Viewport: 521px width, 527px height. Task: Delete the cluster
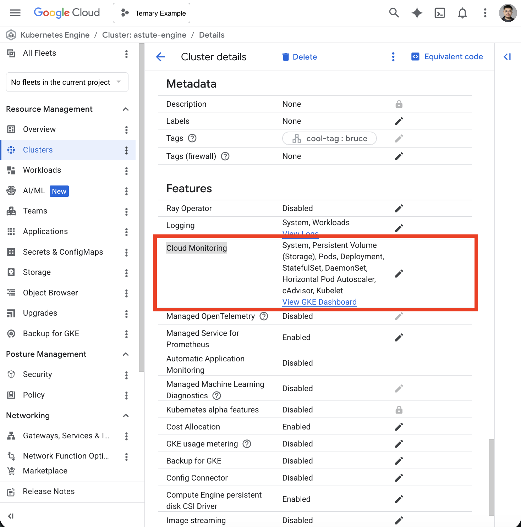coord(300,57)
